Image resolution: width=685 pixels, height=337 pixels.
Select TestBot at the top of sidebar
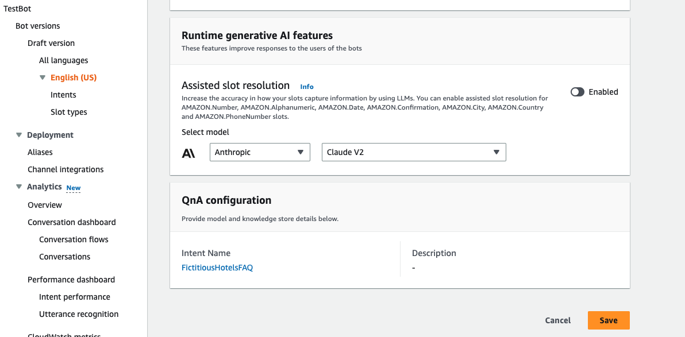click(x=17, y=8)
